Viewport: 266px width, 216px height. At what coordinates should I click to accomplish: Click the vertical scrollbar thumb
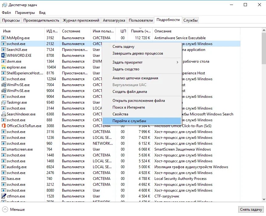pos(264,48)
